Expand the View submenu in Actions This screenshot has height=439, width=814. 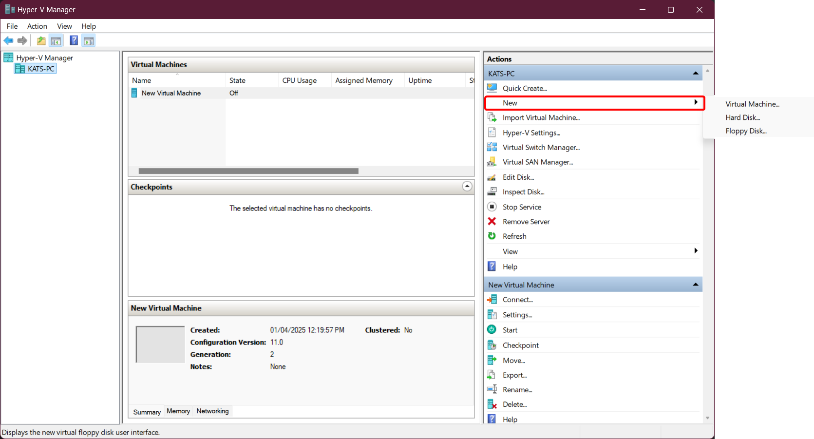point(696,251)
